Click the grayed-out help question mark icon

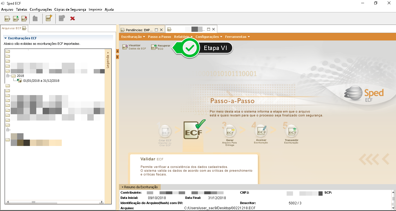pyautogui.click(x=62, y=18)
